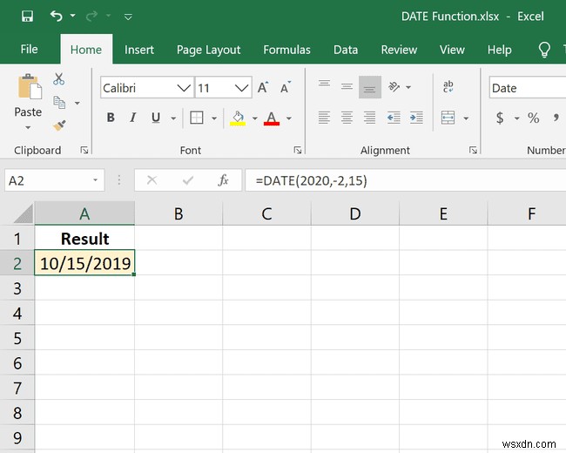Select the Format Painter brush
Screen dimensions: 566x453
point(59,125)
